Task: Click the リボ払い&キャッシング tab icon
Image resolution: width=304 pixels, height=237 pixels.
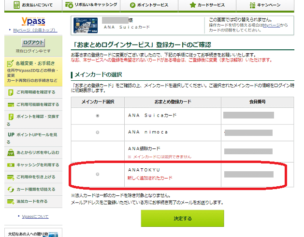Action: pyautogui.click(x=69, y=5)
